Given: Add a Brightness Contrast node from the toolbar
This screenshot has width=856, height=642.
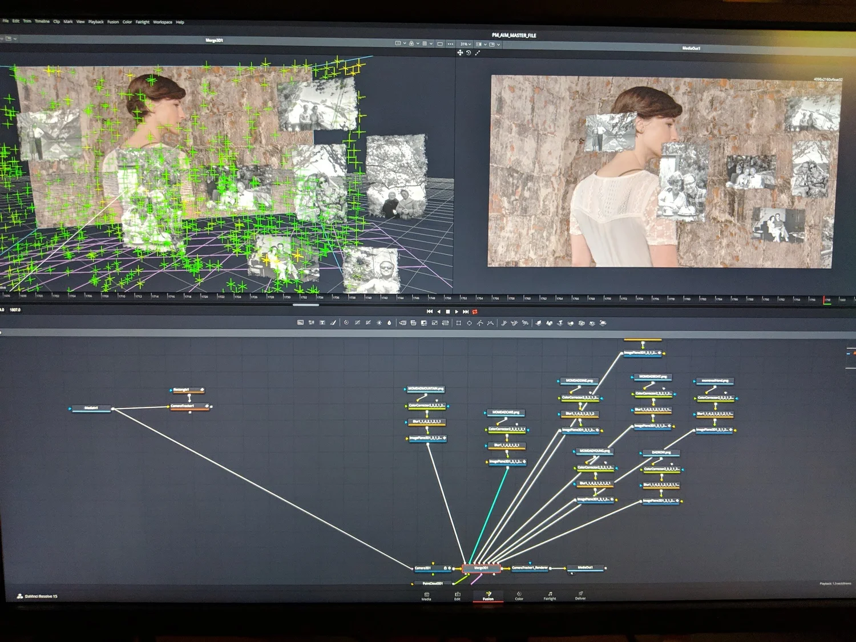Looking at the screenshot, I should pyautogui.click(x=379, y=323).
